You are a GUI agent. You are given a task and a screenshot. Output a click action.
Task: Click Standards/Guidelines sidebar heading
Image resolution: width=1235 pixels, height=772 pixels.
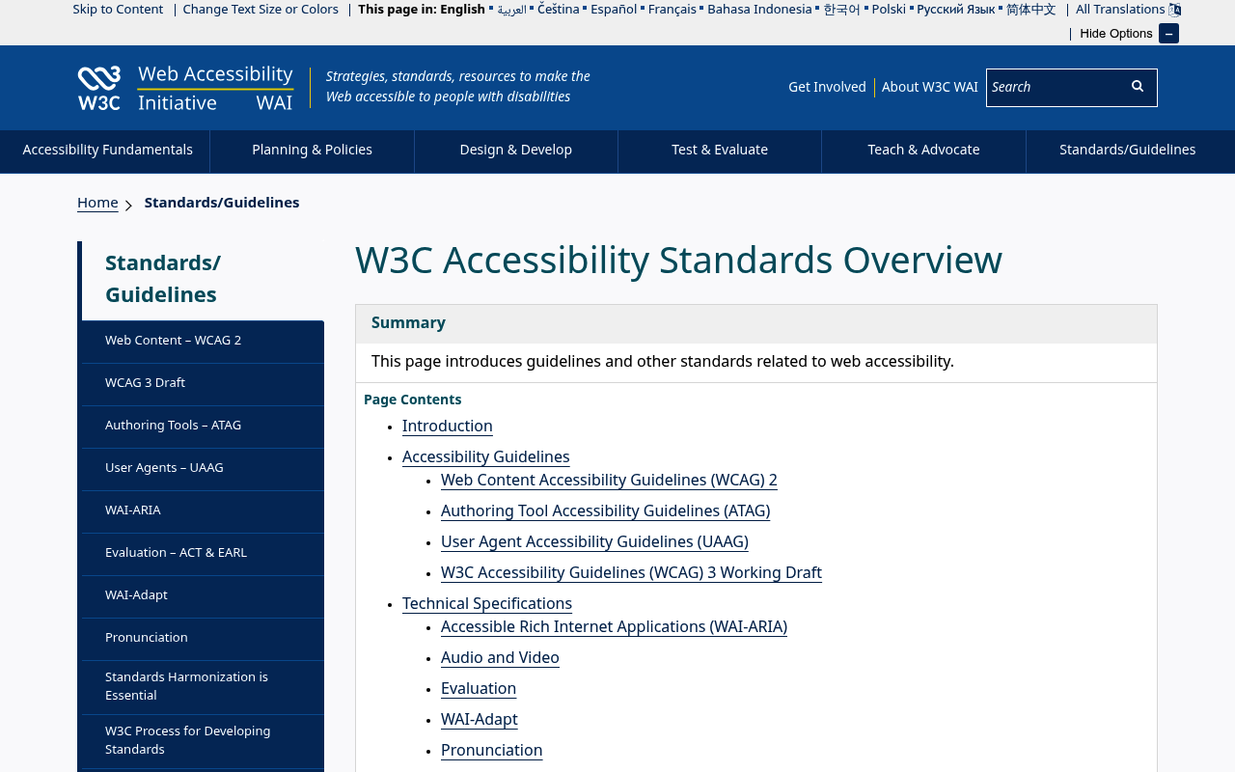coord(203,280)
